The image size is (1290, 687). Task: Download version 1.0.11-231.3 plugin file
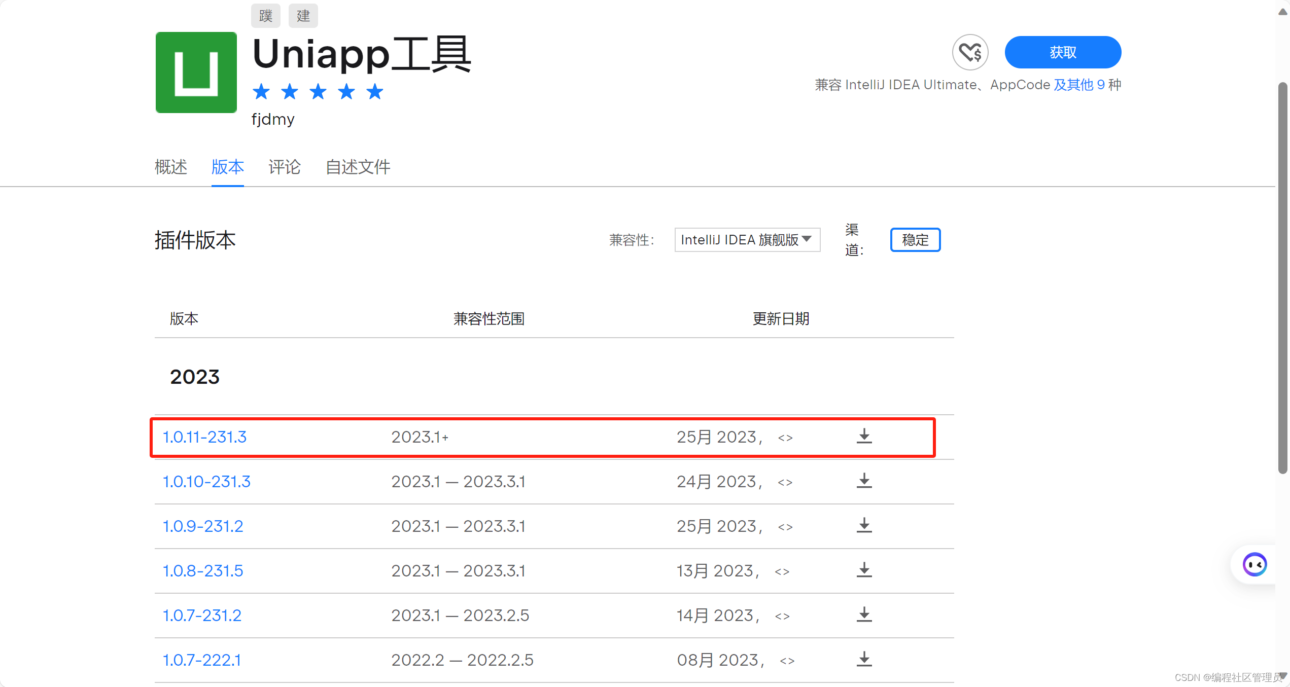[x=864, y=437]
